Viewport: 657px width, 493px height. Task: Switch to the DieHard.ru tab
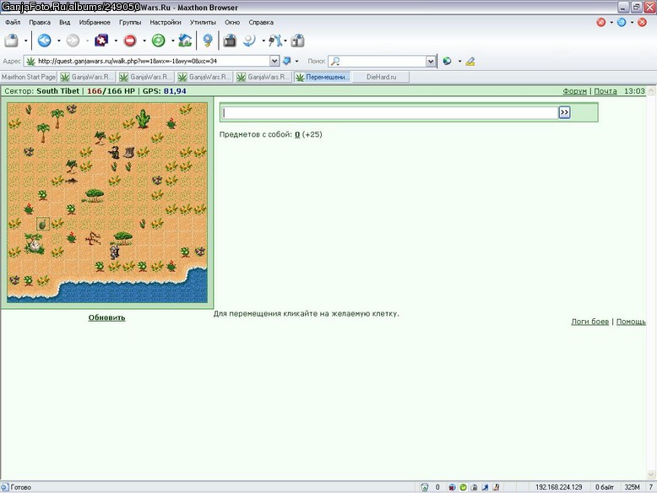381,77
